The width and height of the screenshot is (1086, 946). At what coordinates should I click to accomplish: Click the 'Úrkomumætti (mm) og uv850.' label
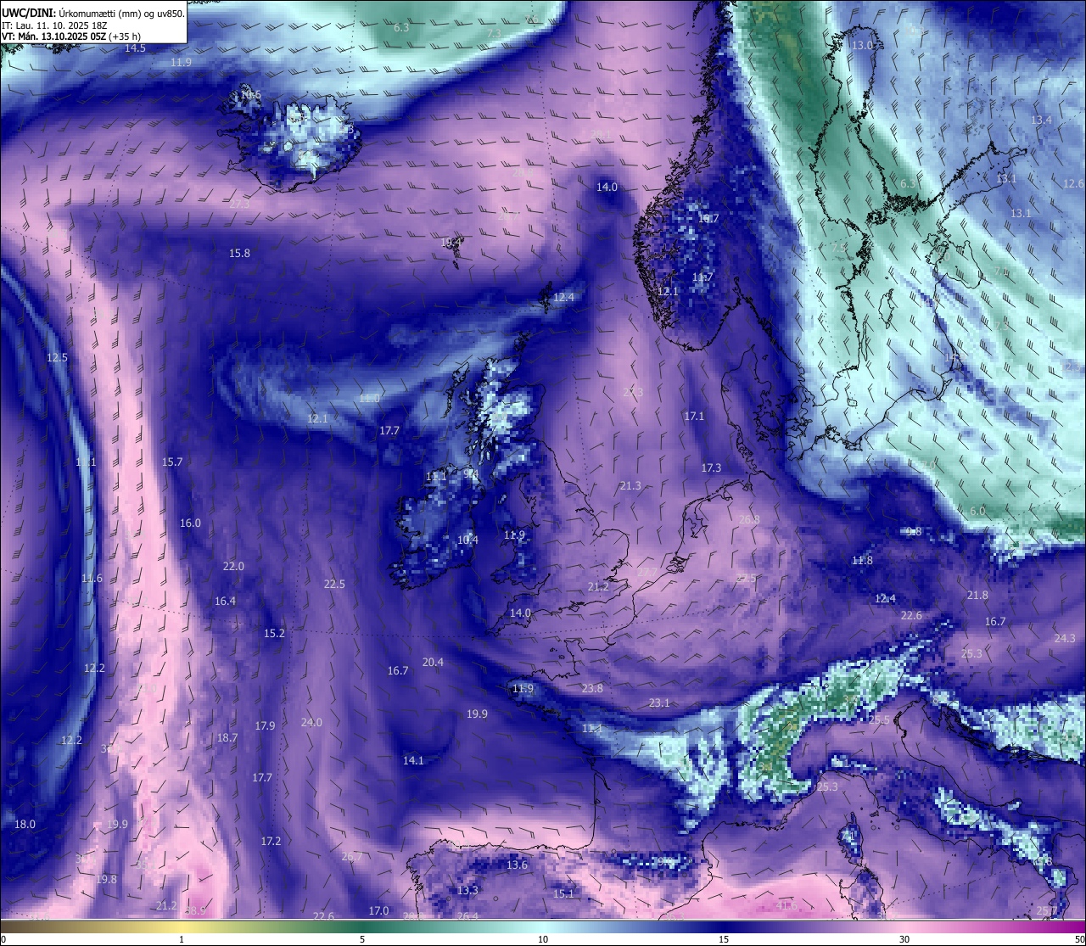pos(120,14)
